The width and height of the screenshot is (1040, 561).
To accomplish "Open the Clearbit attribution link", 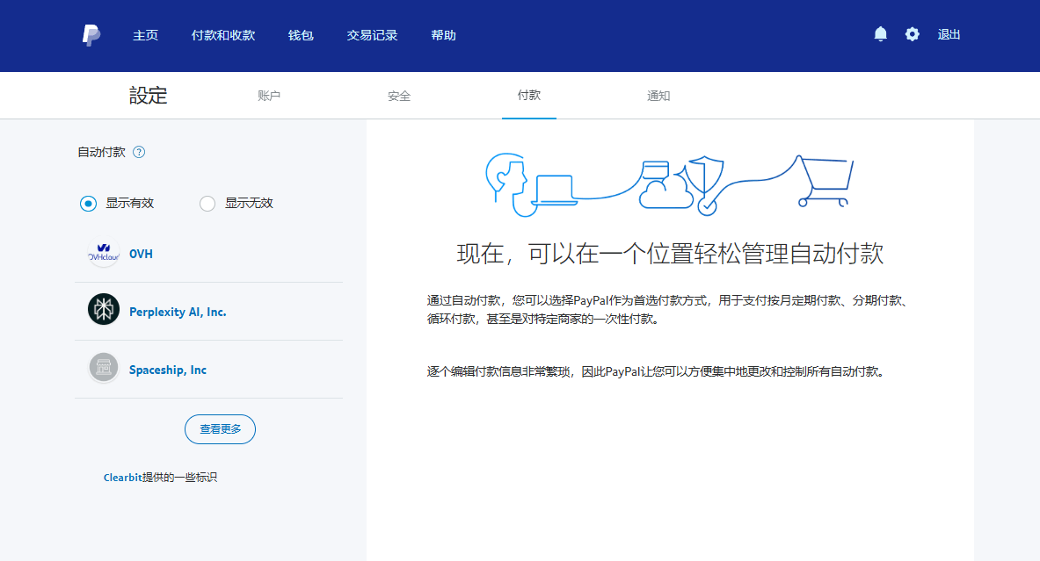I will (x=123, y=478).
